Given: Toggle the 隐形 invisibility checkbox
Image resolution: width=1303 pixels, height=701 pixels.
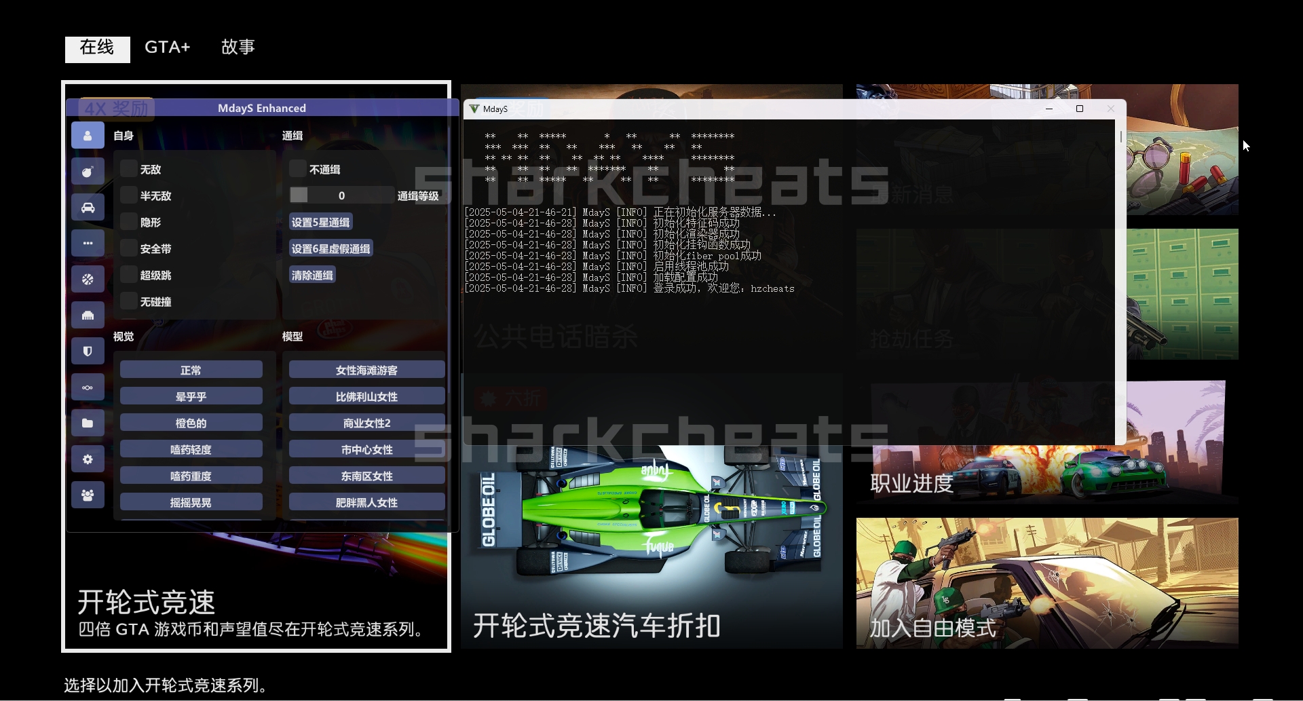Looking at the screenshot, I should [128, 222].
